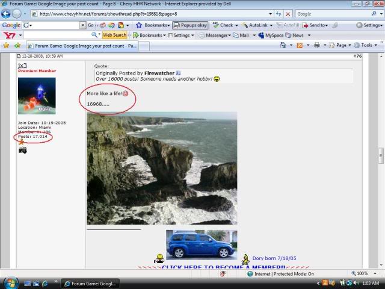Click the rocky coast arch photo
The height and width of the screenshot is (289, 385).
pyautogui.click(x=162, y=169)
